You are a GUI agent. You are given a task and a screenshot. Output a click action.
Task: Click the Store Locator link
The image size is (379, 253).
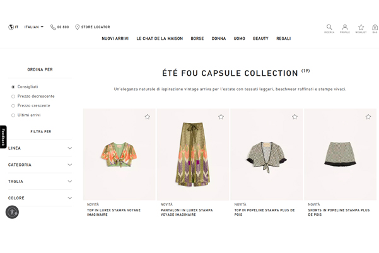point(93,27)
